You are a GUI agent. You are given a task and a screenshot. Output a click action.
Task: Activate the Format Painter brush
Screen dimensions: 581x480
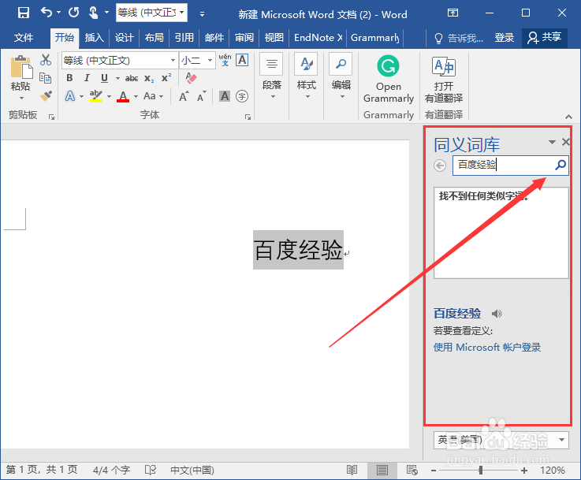[46, 96]
